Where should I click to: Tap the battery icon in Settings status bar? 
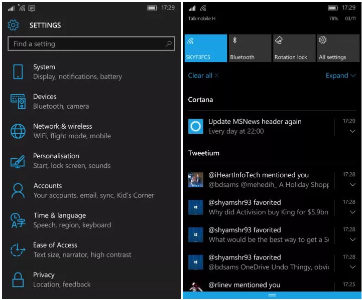point(152,8)
